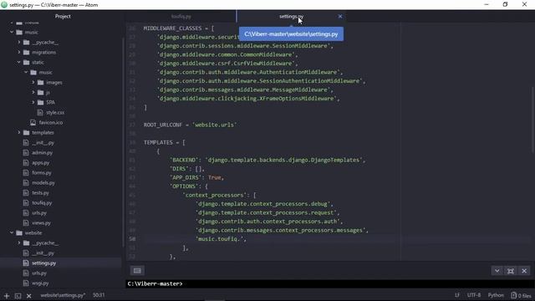Click the SPA folder icon

point(41,102)
